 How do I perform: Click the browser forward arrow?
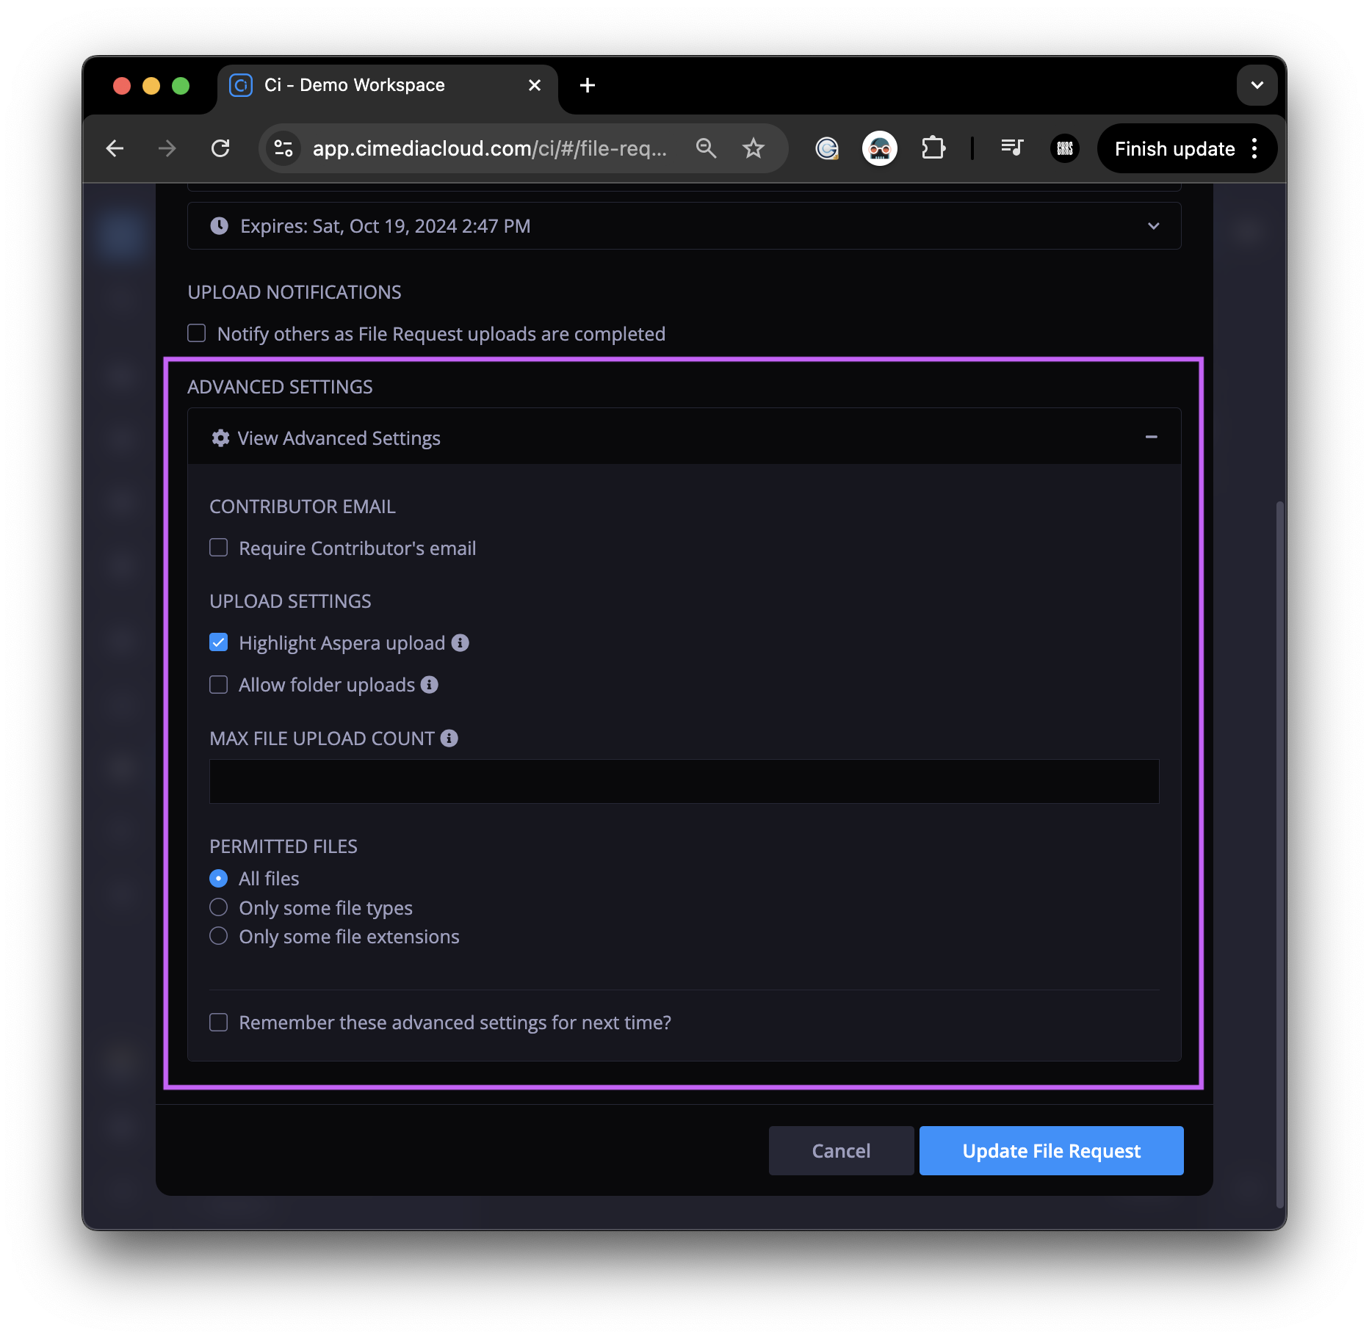(x=167, y=148)
